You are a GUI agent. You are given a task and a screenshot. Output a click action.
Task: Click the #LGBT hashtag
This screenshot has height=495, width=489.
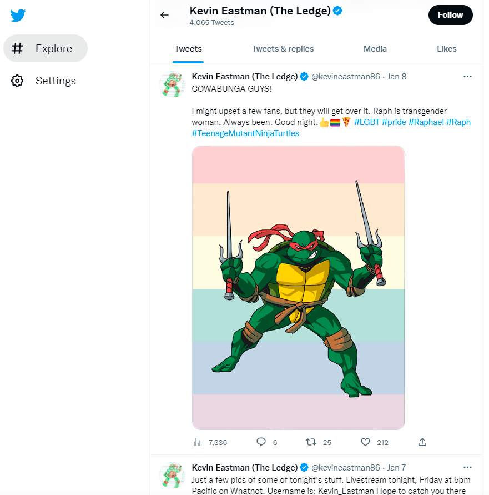(x=366, y=122)
